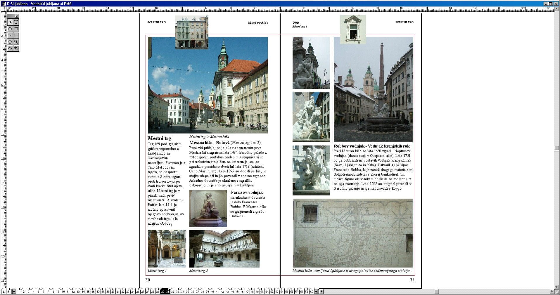The image size is (560, 295).
Task: Activate the Zoom magnifier tool
Action: point(16,42)
